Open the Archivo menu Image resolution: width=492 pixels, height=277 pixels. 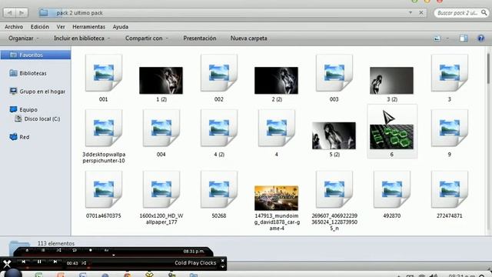pyautogui.click(x=14, y=27)
